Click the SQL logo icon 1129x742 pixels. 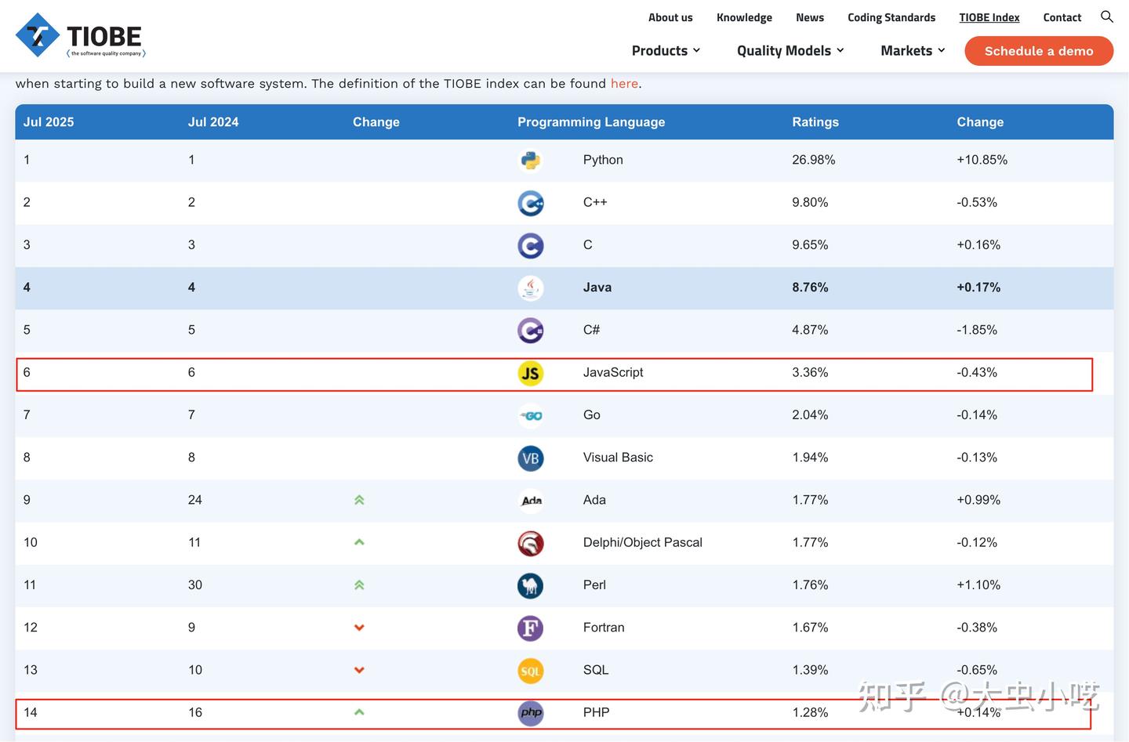tap(531, 671)
